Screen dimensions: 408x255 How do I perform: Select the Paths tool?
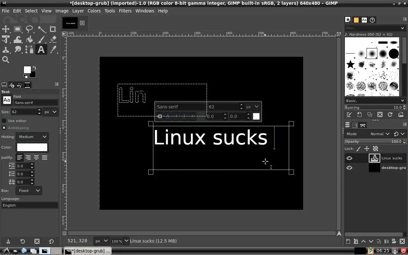point(29,50)
